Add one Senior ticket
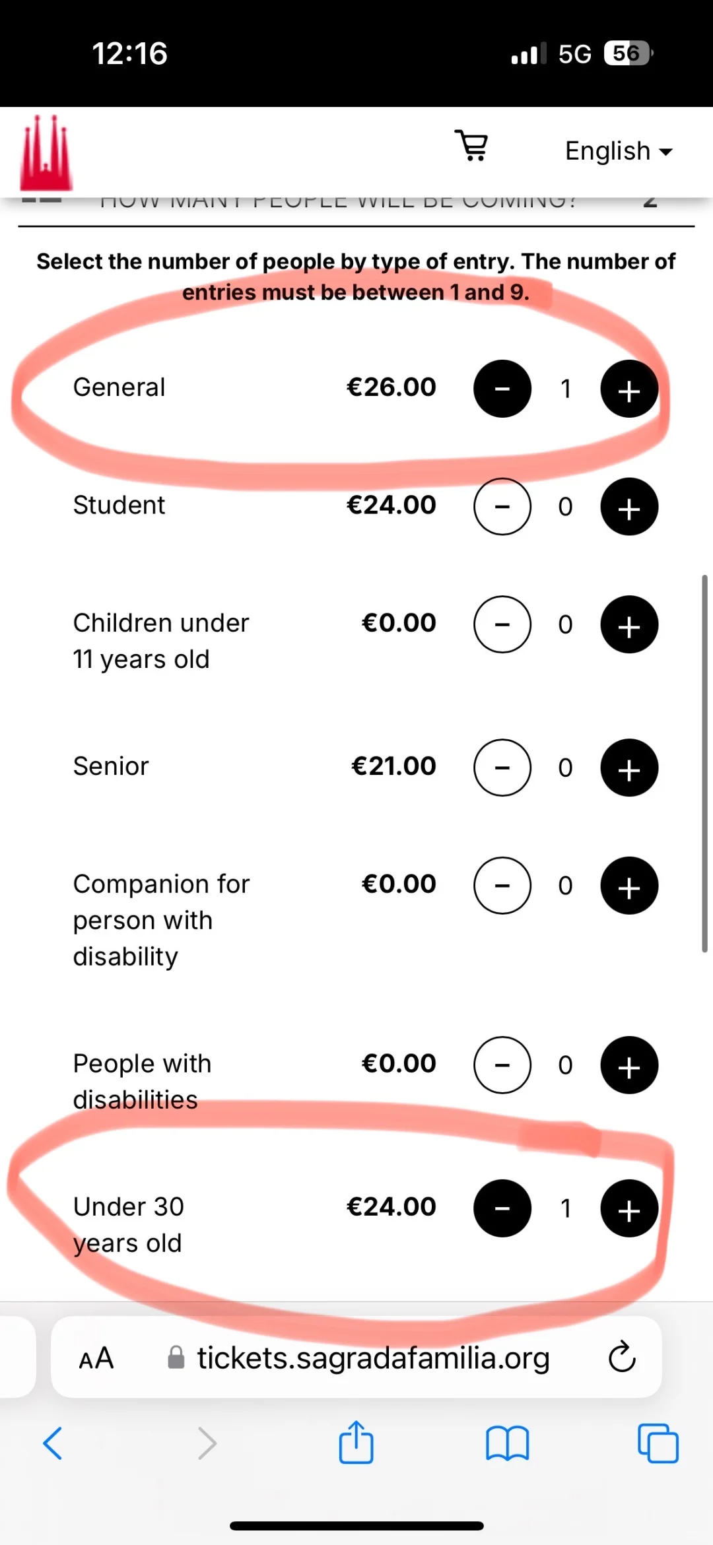Screen dimensions: 713x1545 [628, 768]
